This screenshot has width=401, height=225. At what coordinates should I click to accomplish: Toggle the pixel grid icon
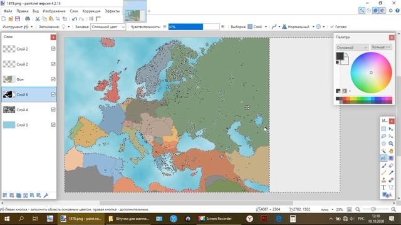click(x=91, y=19)
